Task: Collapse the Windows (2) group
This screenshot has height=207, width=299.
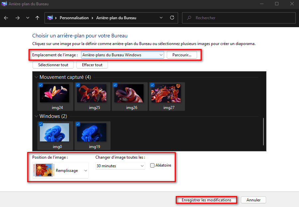Action: click(x=36, y=116)
